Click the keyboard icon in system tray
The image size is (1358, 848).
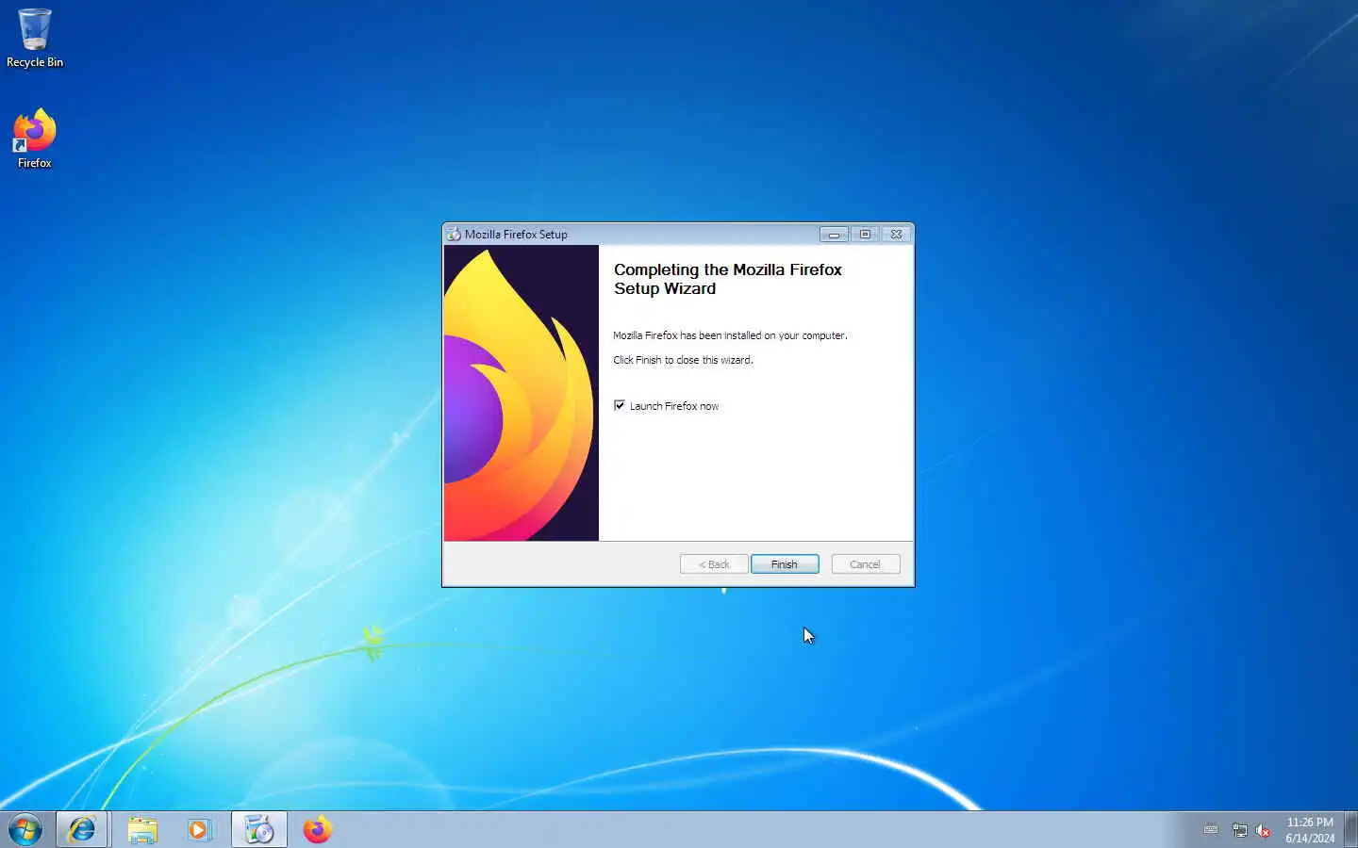pyautogui.click(x=1211, y=829)
